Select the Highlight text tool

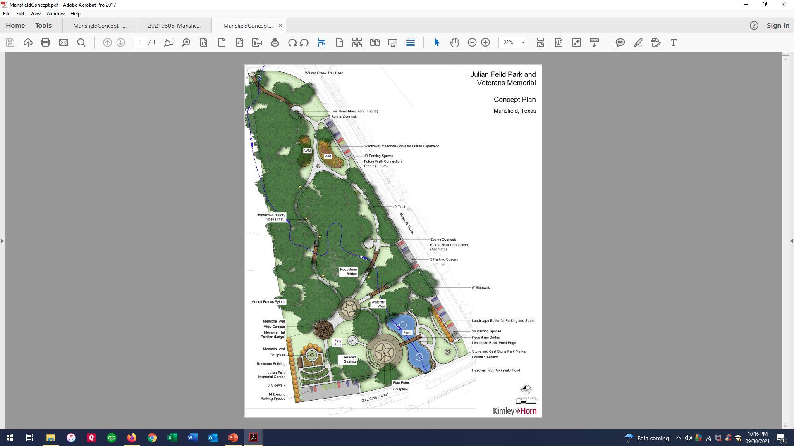click(x=638, y=43)
